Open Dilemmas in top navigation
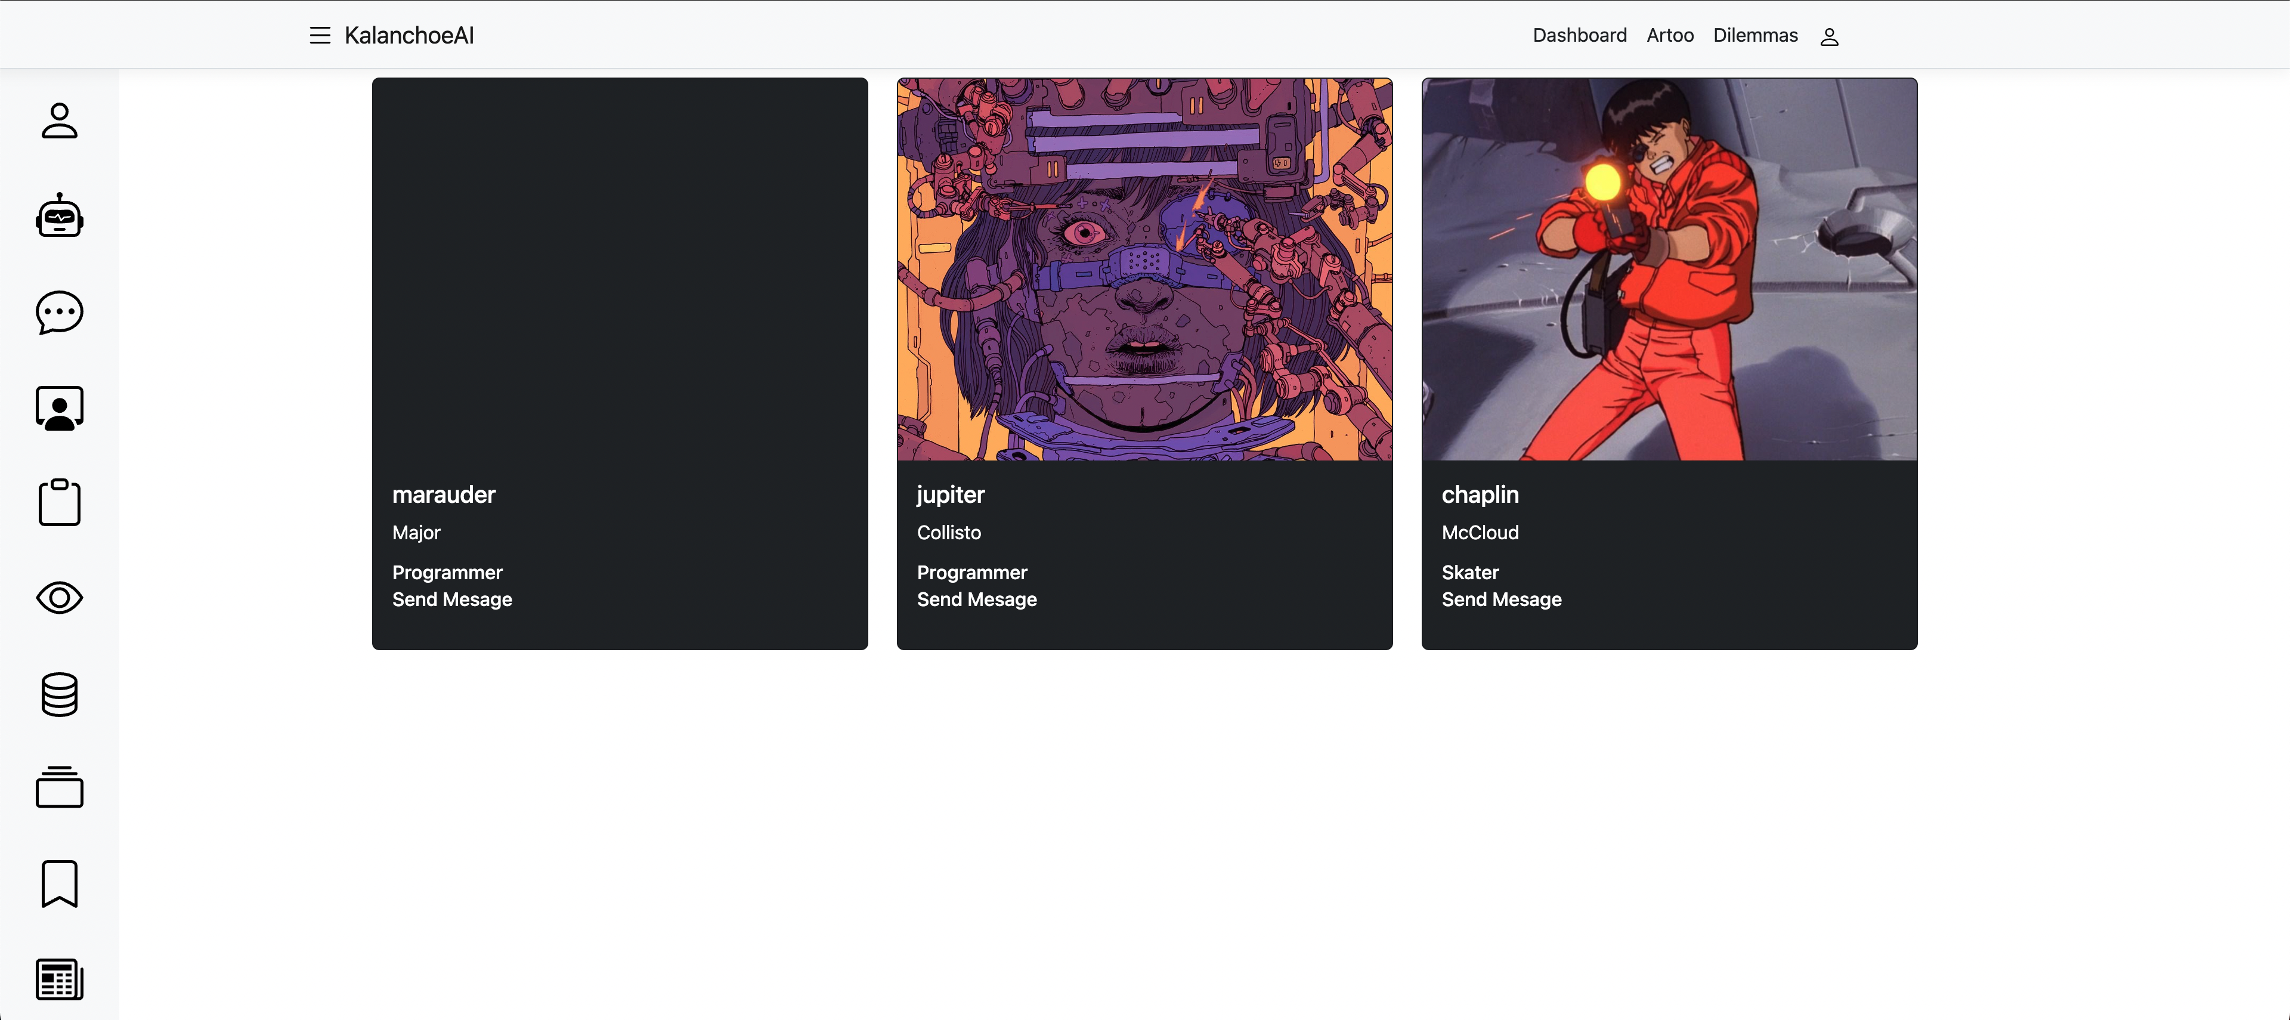 click(1755, 36)
